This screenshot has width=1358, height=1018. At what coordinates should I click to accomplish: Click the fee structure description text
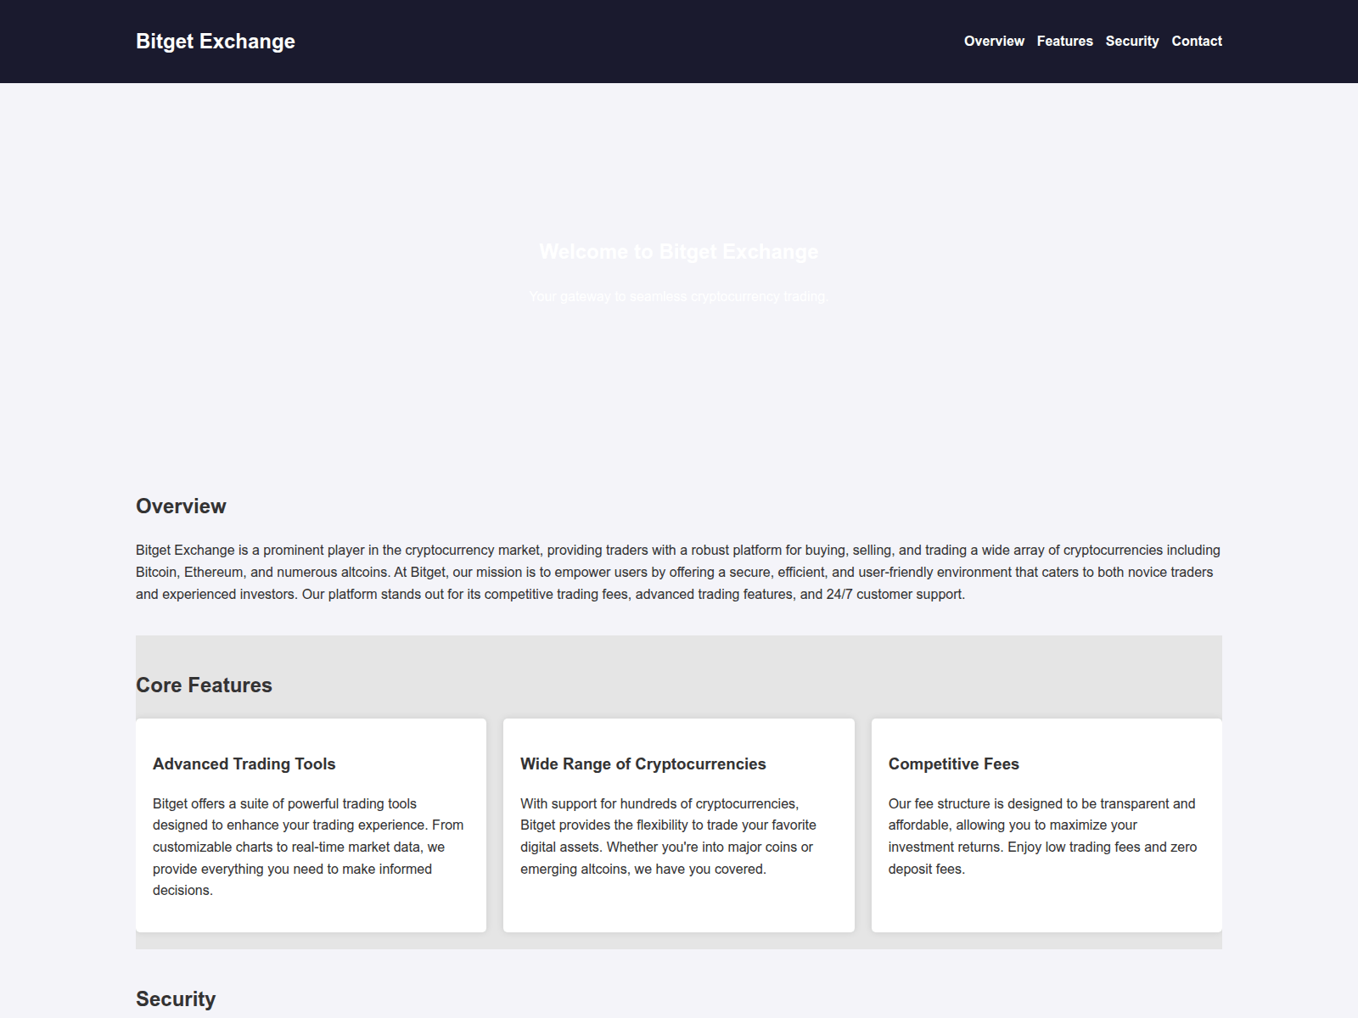click(x=1042, y=836)
